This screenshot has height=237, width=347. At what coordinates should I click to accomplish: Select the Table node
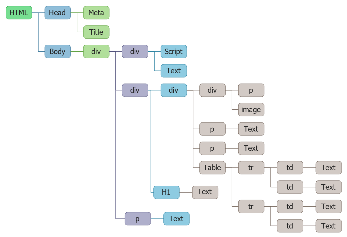[x=213, y=168]
